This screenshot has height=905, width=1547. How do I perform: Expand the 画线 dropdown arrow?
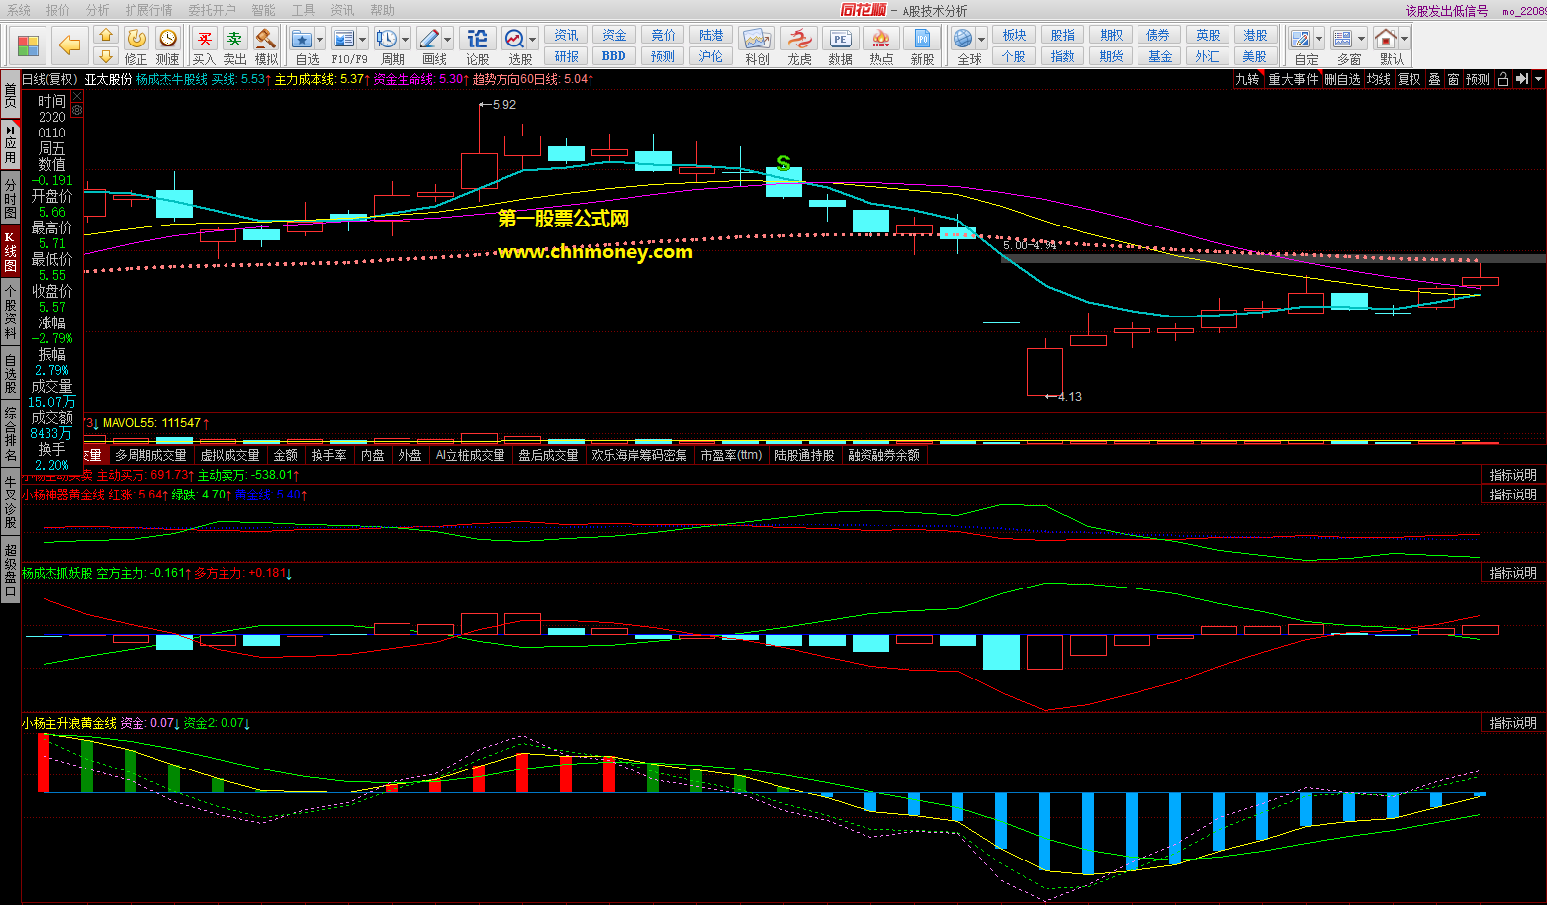[x=448, y=40]
